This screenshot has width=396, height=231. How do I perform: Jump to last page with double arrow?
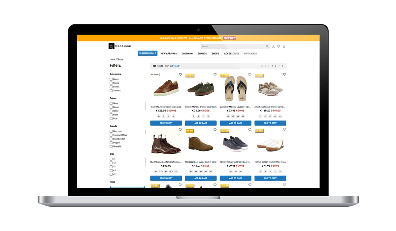(x=283, y=66)
